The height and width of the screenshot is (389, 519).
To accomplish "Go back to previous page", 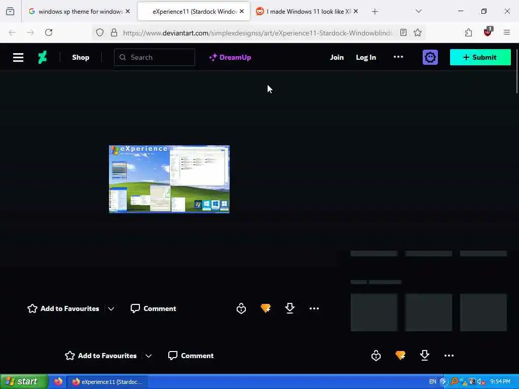I will pos(12,32).
